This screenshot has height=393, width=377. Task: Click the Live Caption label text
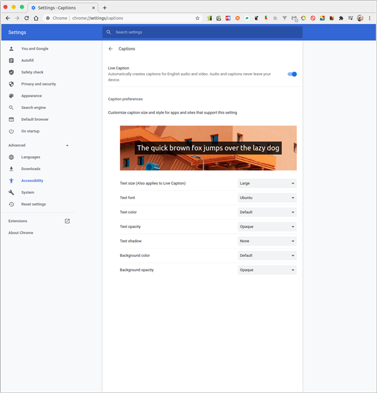(118, 68)
